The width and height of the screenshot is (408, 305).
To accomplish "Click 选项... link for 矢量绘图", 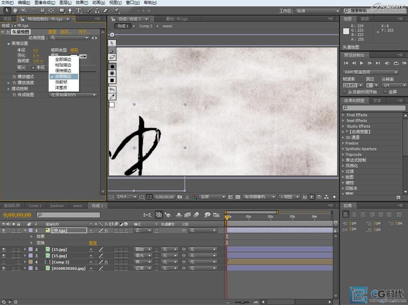I will pyautogui.click(x=66, y=32).
